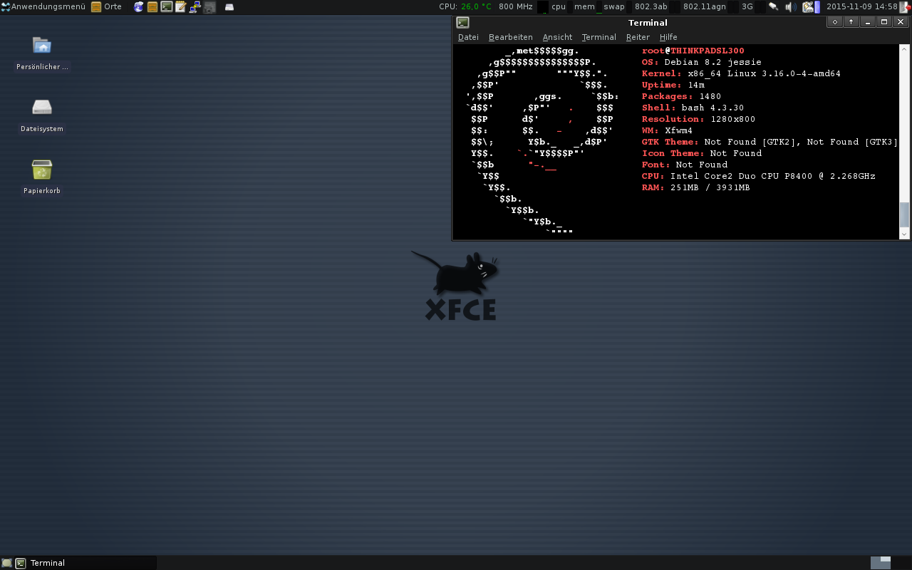Click the RAM: 251MB / 3931MB line
Viewport: 912px width, 570px height.
[x=695, y=187]
